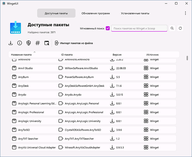Select the AnyToISO package name
The image size is (192, 157).
coord(24,130)
